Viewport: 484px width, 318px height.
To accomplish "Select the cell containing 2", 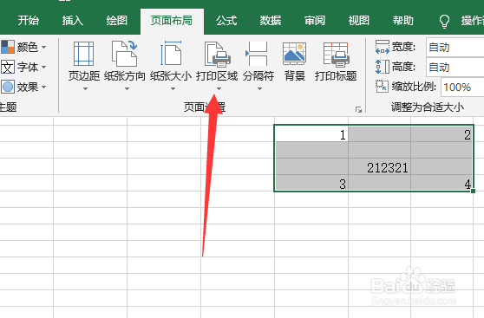I will click(441, 133).
